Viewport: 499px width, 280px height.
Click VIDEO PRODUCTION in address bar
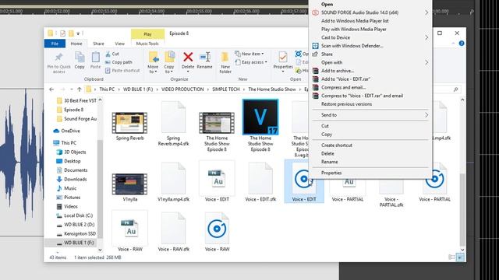point(182,89)
